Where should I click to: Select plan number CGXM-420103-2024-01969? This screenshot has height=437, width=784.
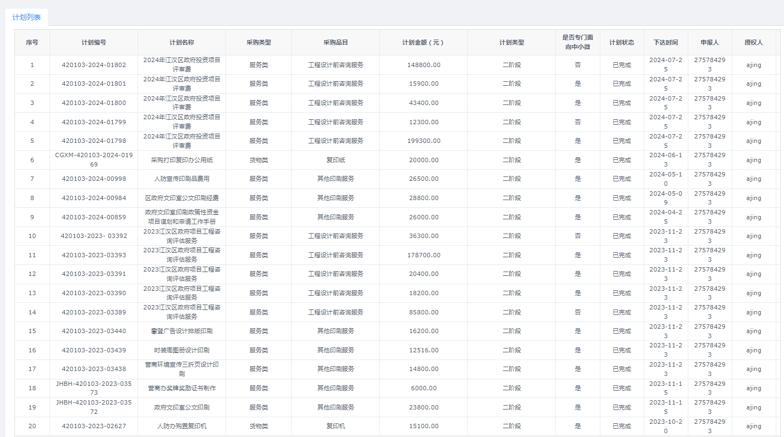pyautogui.click(x=93, y=160)
